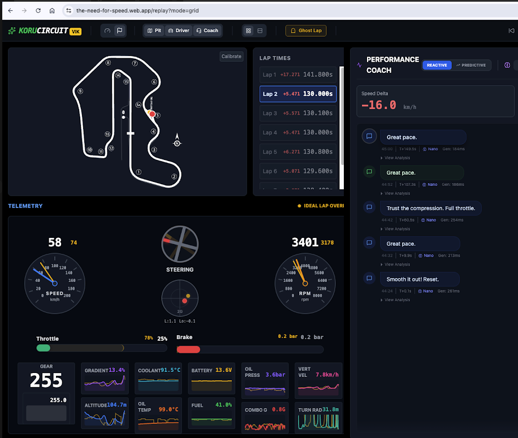Select Lap 4 in lap times list
Screen dimensions: 518x438
point(297,132)
